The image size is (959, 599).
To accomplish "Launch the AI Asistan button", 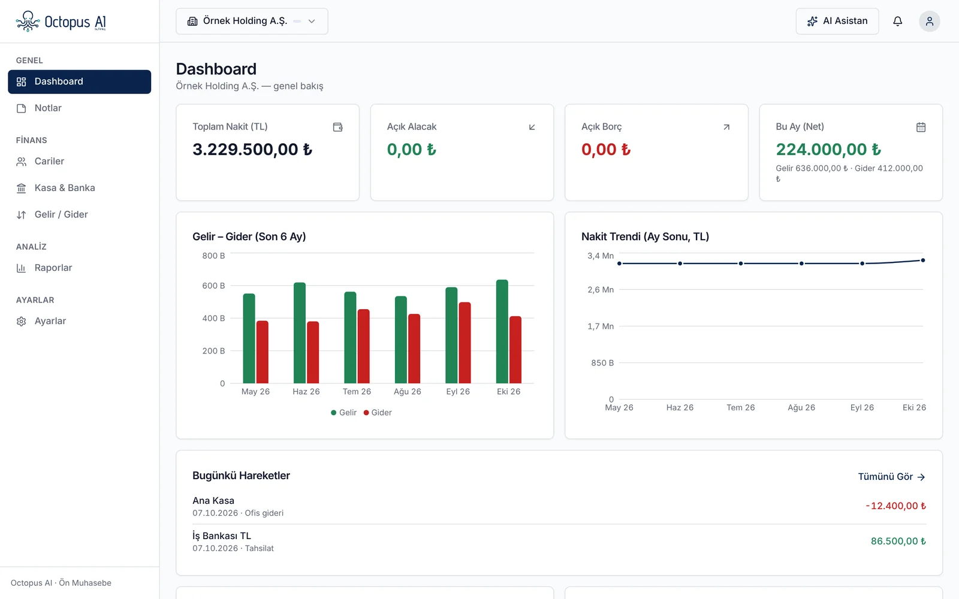I will [x=837, y=22].
